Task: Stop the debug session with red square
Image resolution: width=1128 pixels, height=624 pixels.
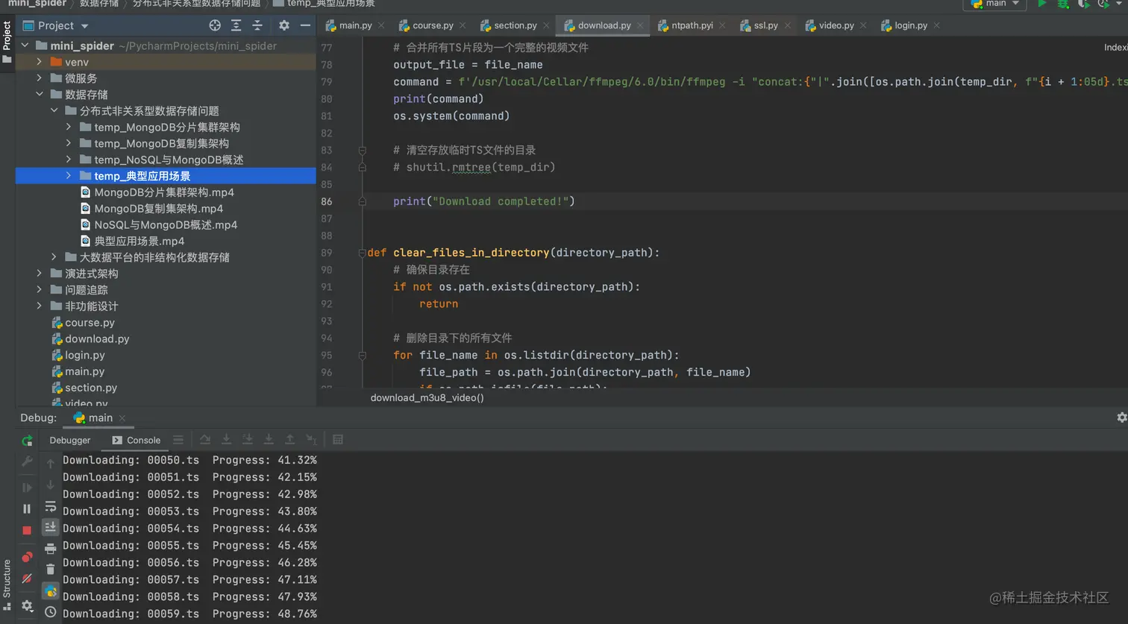Action: pyautogui.click(x=27, y=531)
